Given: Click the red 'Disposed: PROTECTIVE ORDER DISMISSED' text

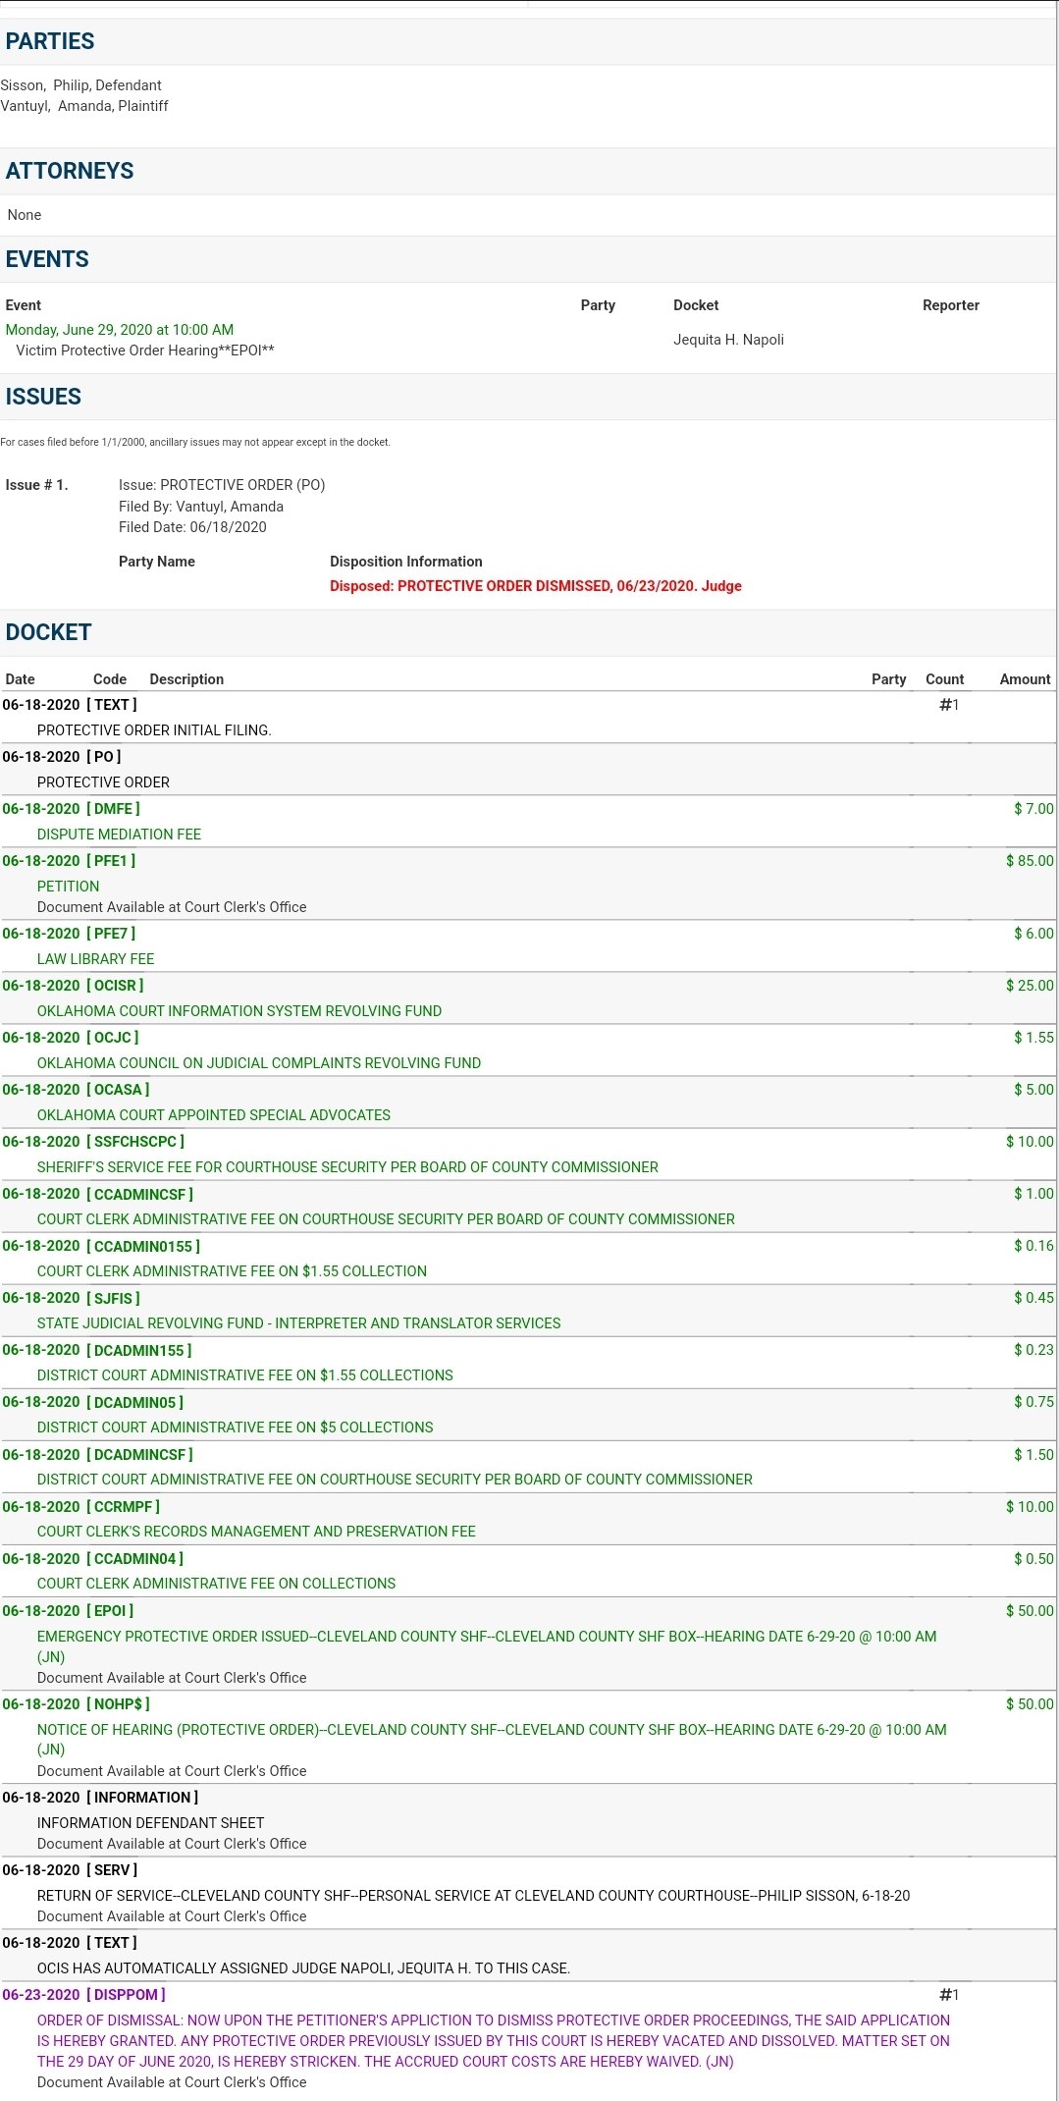Looking at the screenshot, I should (536, 586).
